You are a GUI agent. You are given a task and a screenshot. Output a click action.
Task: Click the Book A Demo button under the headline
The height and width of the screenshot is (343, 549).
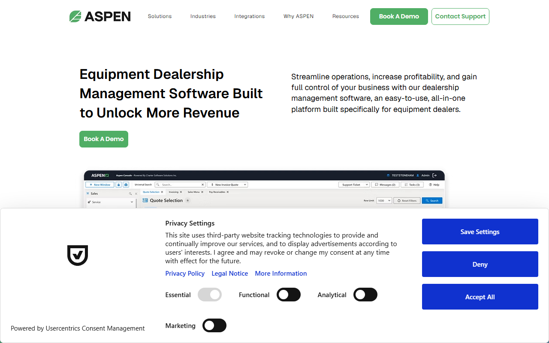click(x=104, y=139)
